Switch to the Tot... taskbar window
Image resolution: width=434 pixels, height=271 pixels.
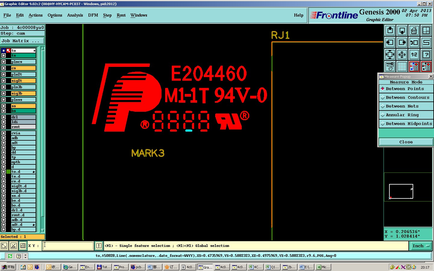coord(104,267)
